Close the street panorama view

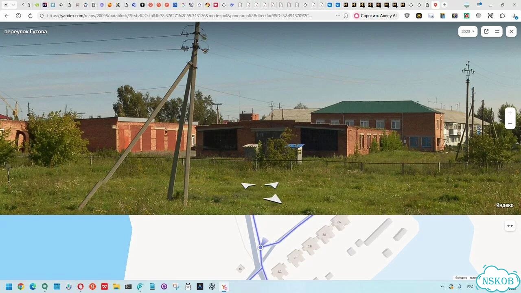(511, 31)
